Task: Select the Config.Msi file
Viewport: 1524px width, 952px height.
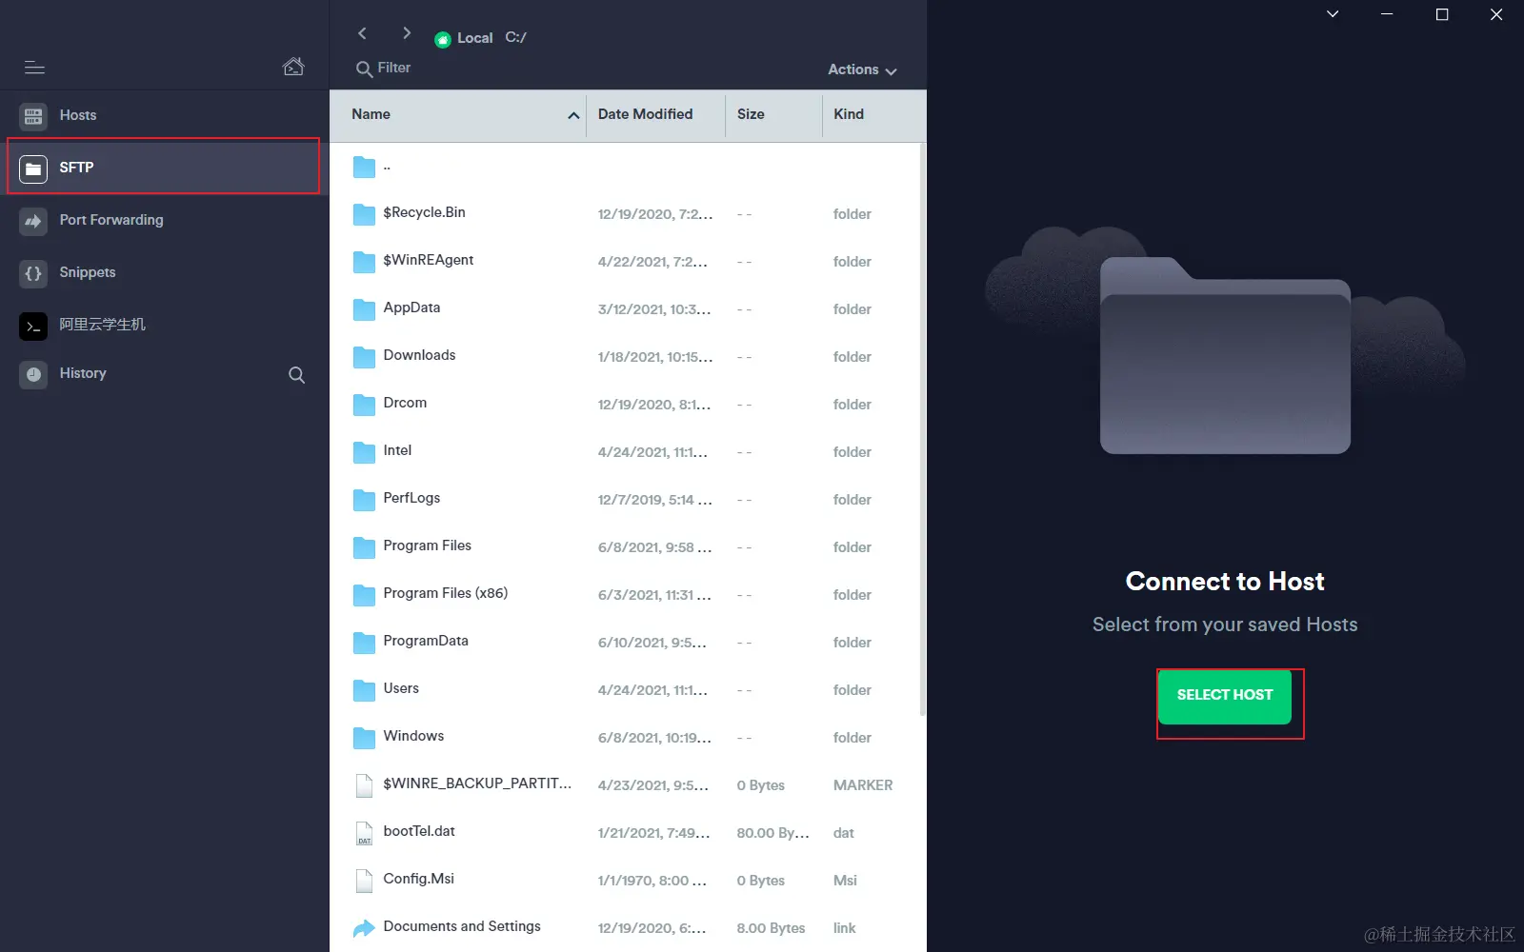Action: coord(627,881)
